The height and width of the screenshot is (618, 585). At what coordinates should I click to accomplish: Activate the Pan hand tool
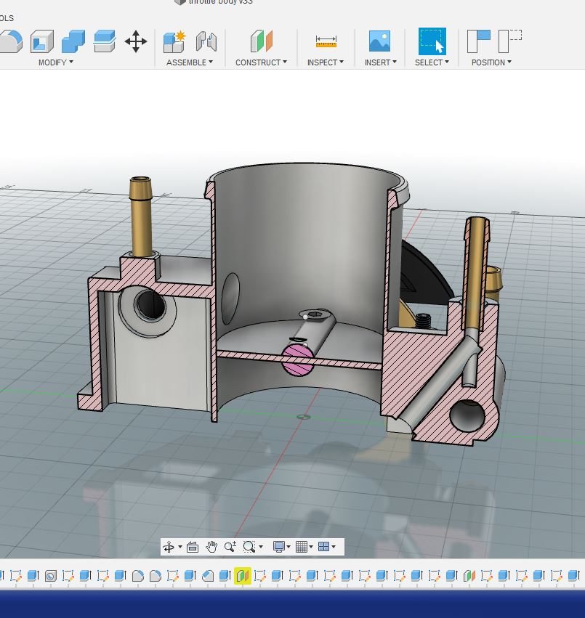(x=211, y=547)
